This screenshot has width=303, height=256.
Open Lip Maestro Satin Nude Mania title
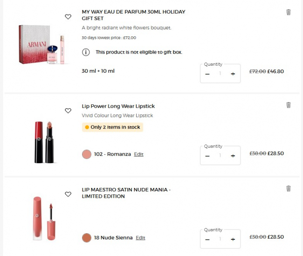126,193
